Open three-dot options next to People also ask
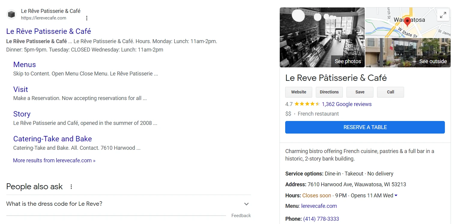 point(71,187)
